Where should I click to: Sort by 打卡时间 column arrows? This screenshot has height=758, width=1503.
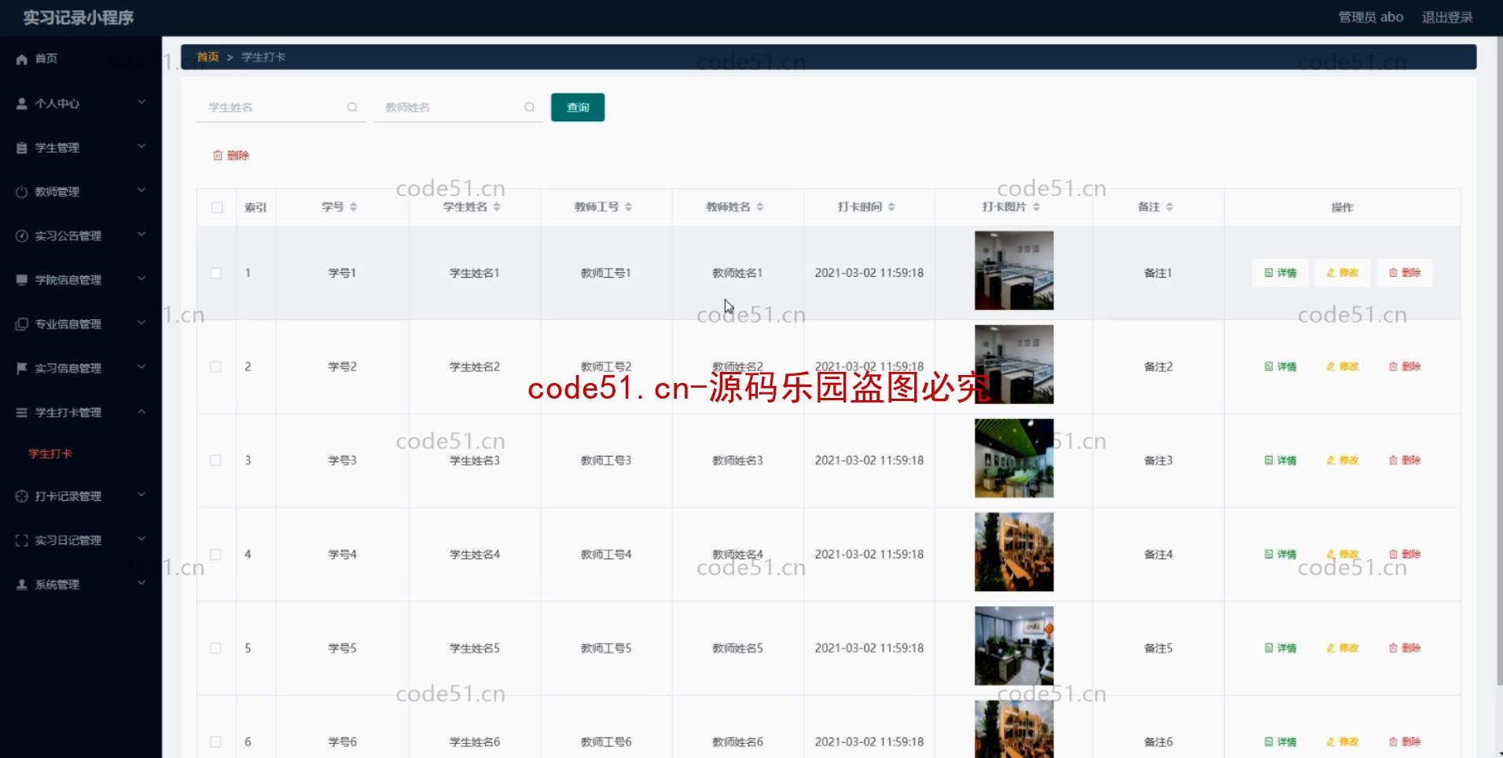click(891, 207)
